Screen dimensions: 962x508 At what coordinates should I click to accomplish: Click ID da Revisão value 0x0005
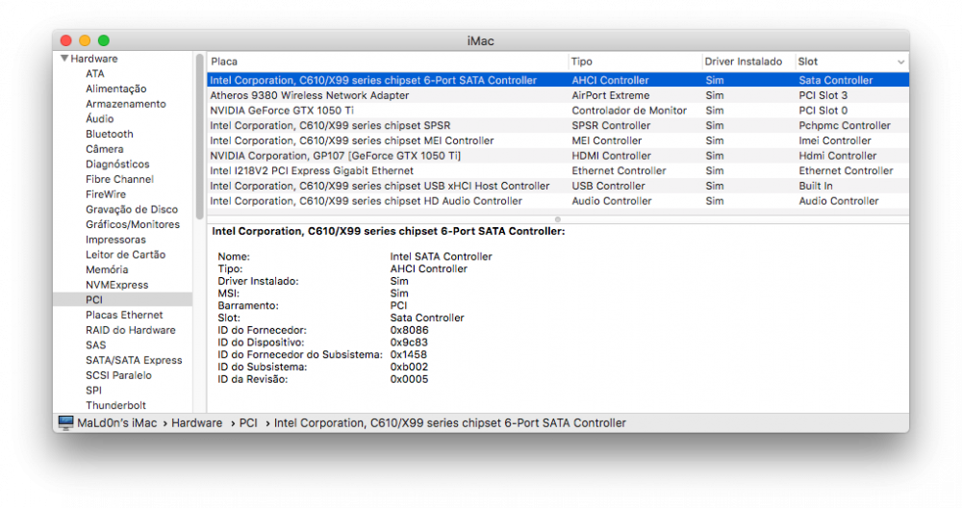click(x=409, y=379)
